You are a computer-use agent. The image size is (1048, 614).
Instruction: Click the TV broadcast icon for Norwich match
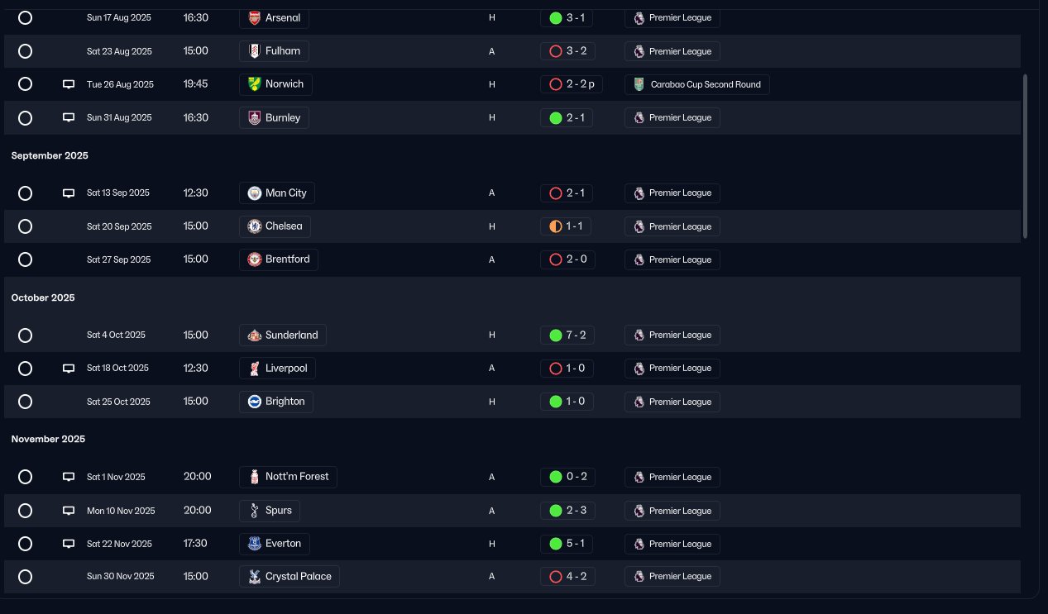tap(69, 84)
